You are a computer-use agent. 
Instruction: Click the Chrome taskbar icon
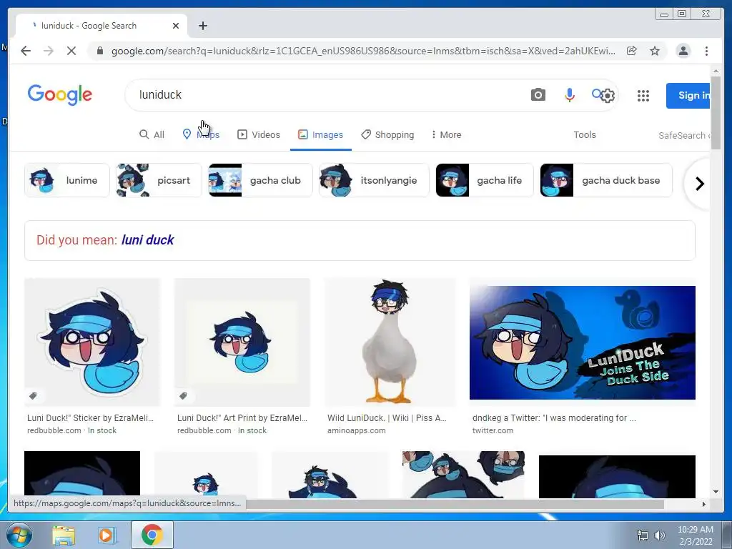click(152, 535)
